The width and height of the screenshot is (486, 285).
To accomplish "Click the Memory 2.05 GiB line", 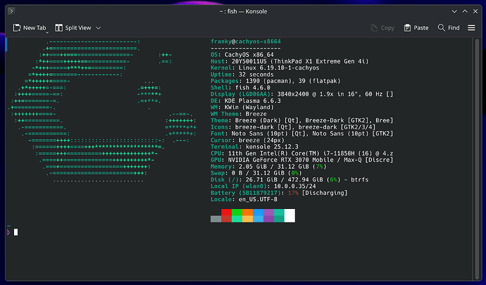I will point(268,167).
